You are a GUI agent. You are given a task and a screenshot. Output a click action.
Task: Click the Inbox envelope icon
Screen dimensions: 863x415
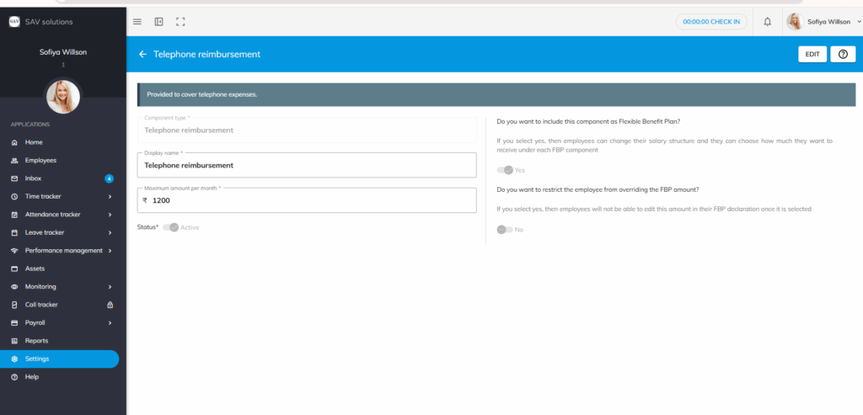pyautogui.click(x=15, y=178)
